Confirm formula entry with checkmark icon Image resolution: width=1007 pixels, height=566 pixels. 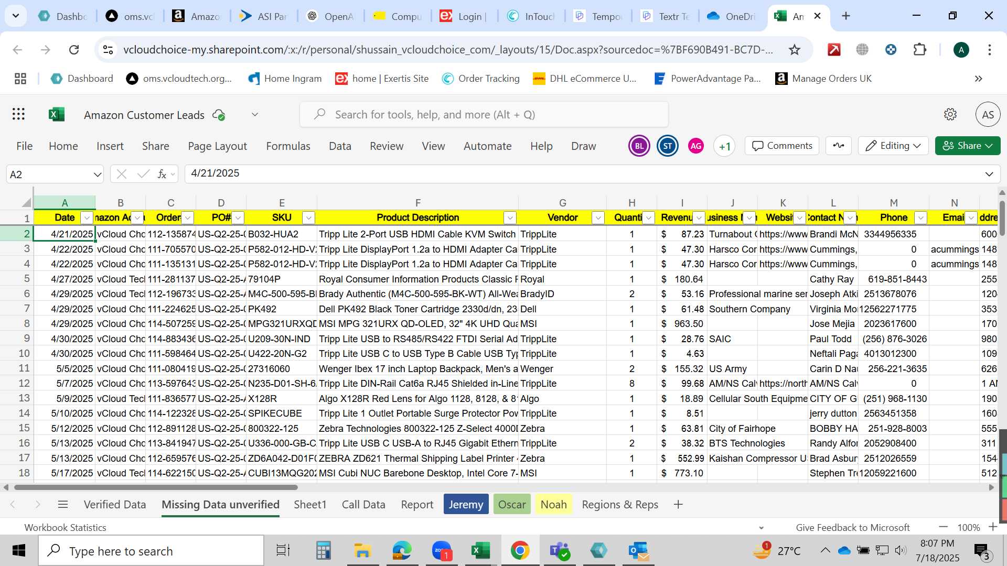(143, 174)
